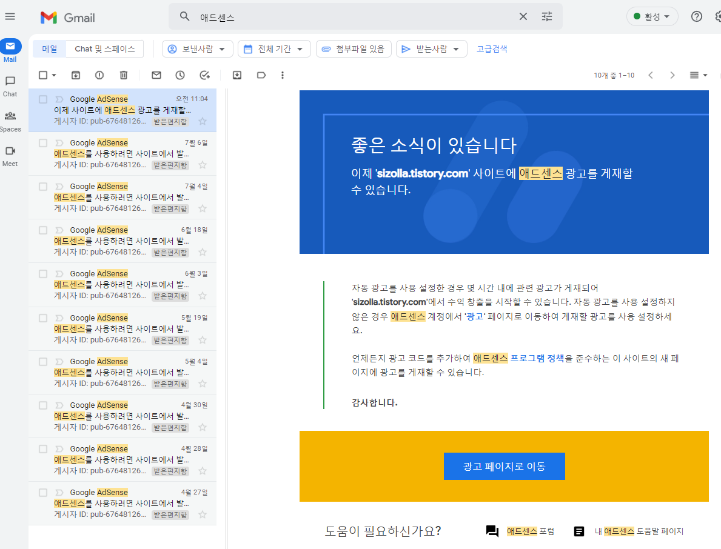Mark as unread envelope icon
Image resolution: width=721 pixels, height=549 pixels.
click(x=156, y=75)
